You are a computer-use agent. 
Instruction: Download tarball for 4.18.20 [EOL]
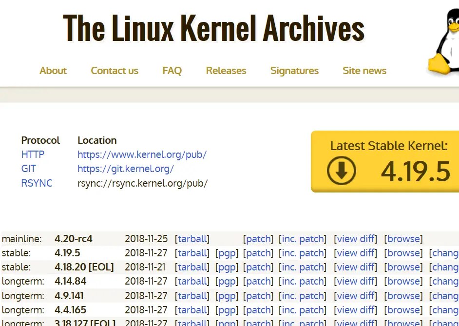point(192,267)
